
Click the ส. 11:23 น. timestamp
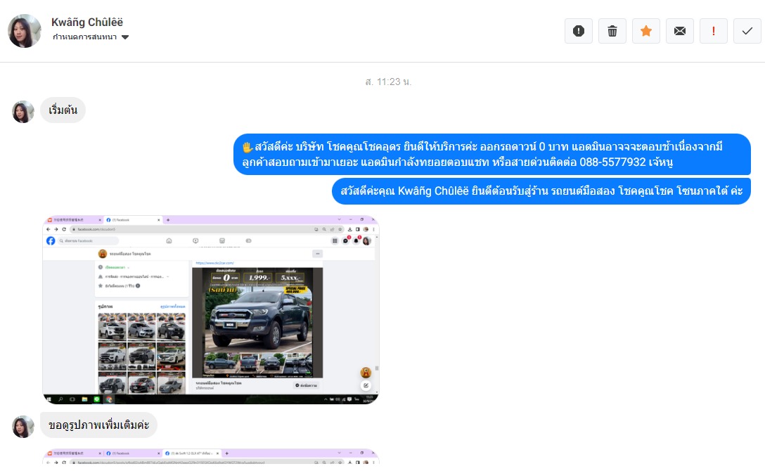tap(388, 82)
